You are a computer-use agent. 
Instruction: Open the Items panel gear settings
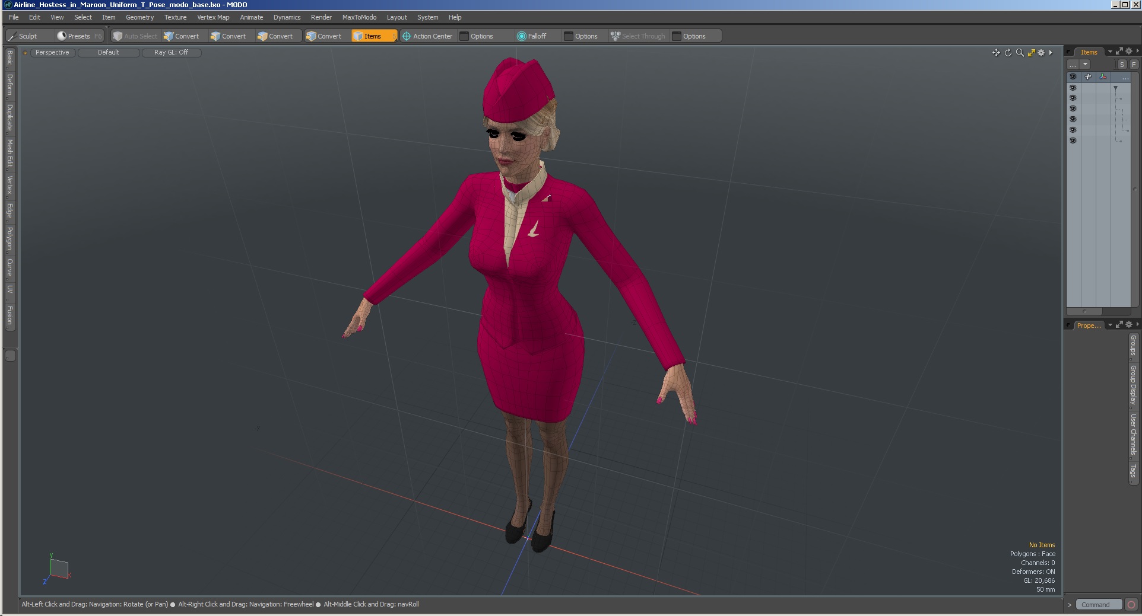[1129, 52]
